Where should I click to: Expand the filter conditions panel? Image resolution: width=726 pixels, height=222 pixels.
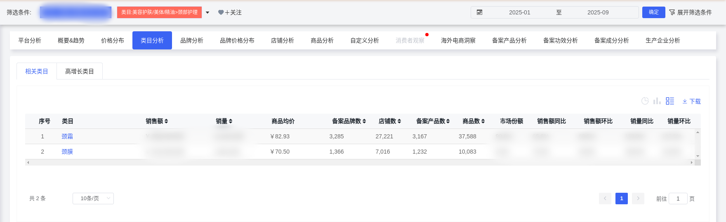(x=691, y=12)
